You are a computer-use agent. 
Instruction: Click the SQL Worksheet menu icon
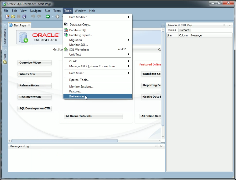(66, 49)
